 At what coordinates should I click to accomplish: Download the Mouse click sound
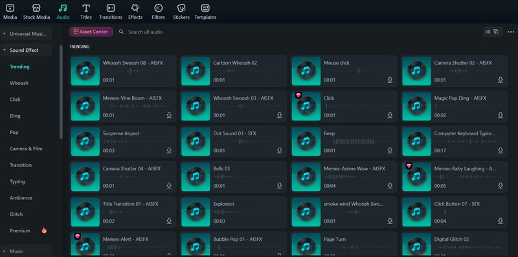click(x=390, y=80)
